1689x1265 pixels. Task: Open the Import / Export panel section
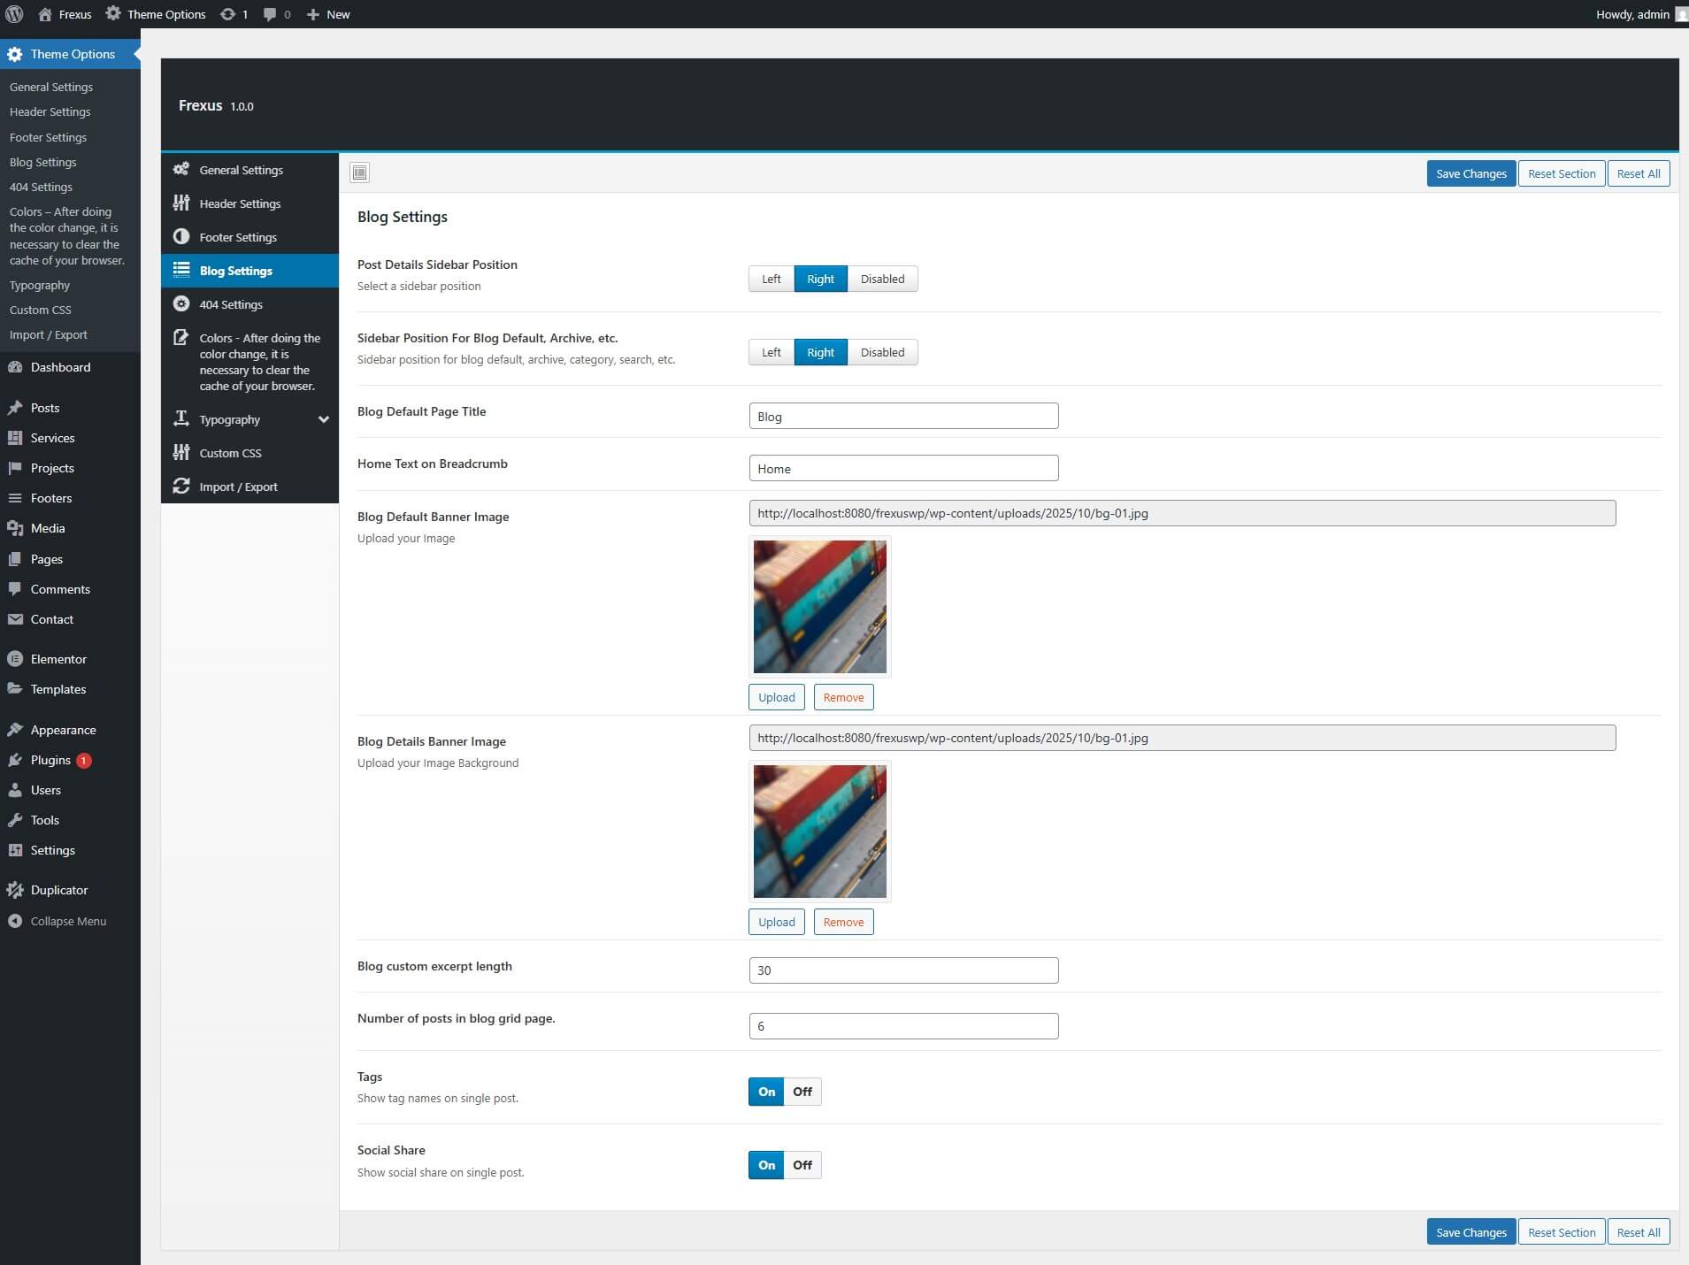pyautogui.click(x=238, y=487)
